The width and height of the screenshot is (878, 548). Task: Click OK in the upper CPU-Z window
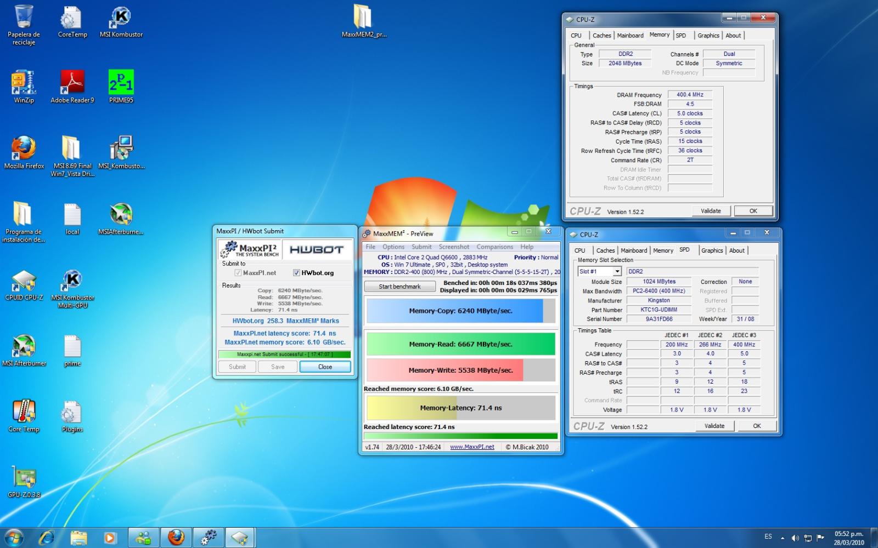pos(753,211)
